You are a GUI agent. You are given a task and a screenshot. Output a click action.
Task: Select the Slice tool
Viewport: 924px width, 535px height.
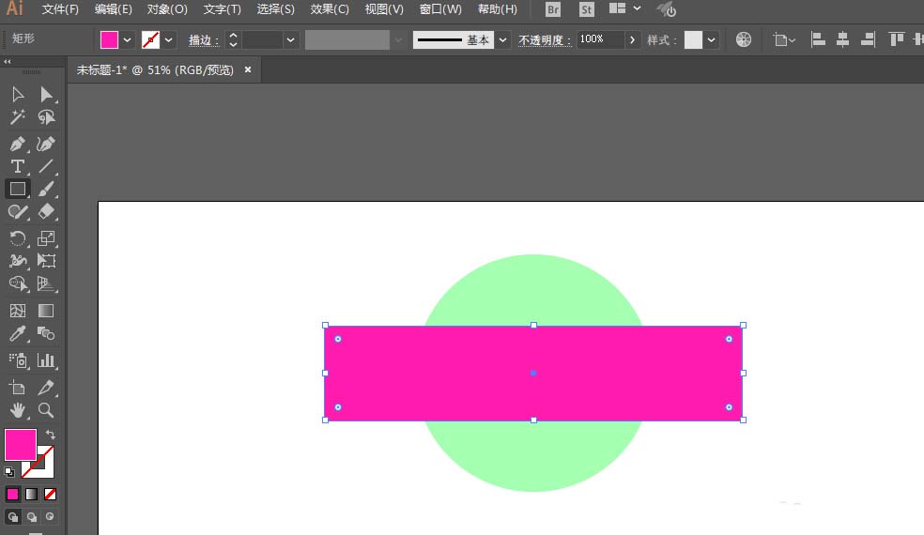(x=46, y=387)
